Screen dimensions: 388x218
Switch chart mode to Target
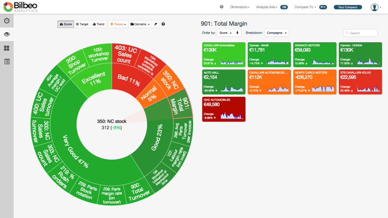tap(82, 24)
